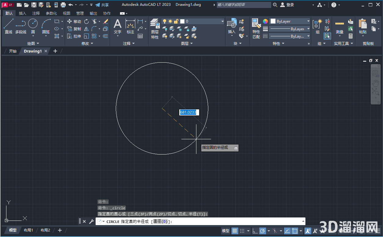Click the Group (组) icon
383x237 pixels.
pos(318,24)
